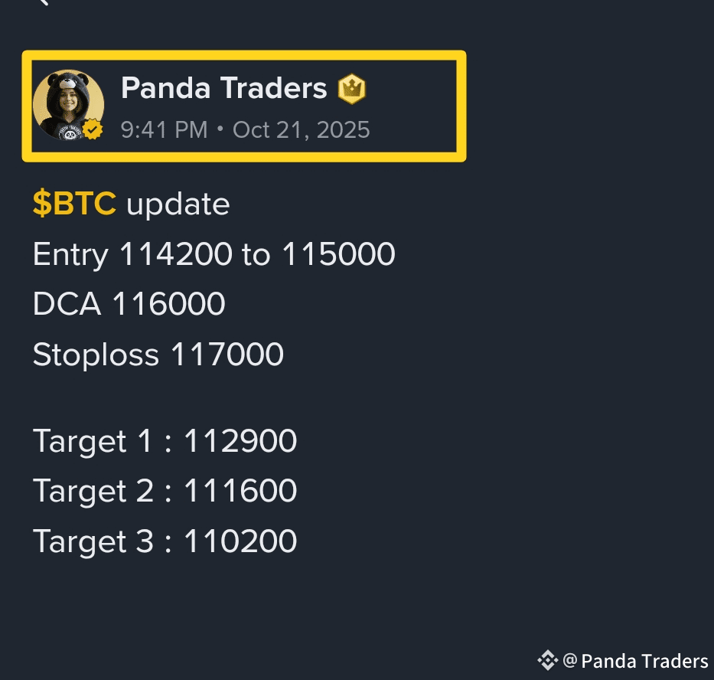714x680 pixels.
Task: Click the Target 2 : 111600 line
Action: (165, 492)
